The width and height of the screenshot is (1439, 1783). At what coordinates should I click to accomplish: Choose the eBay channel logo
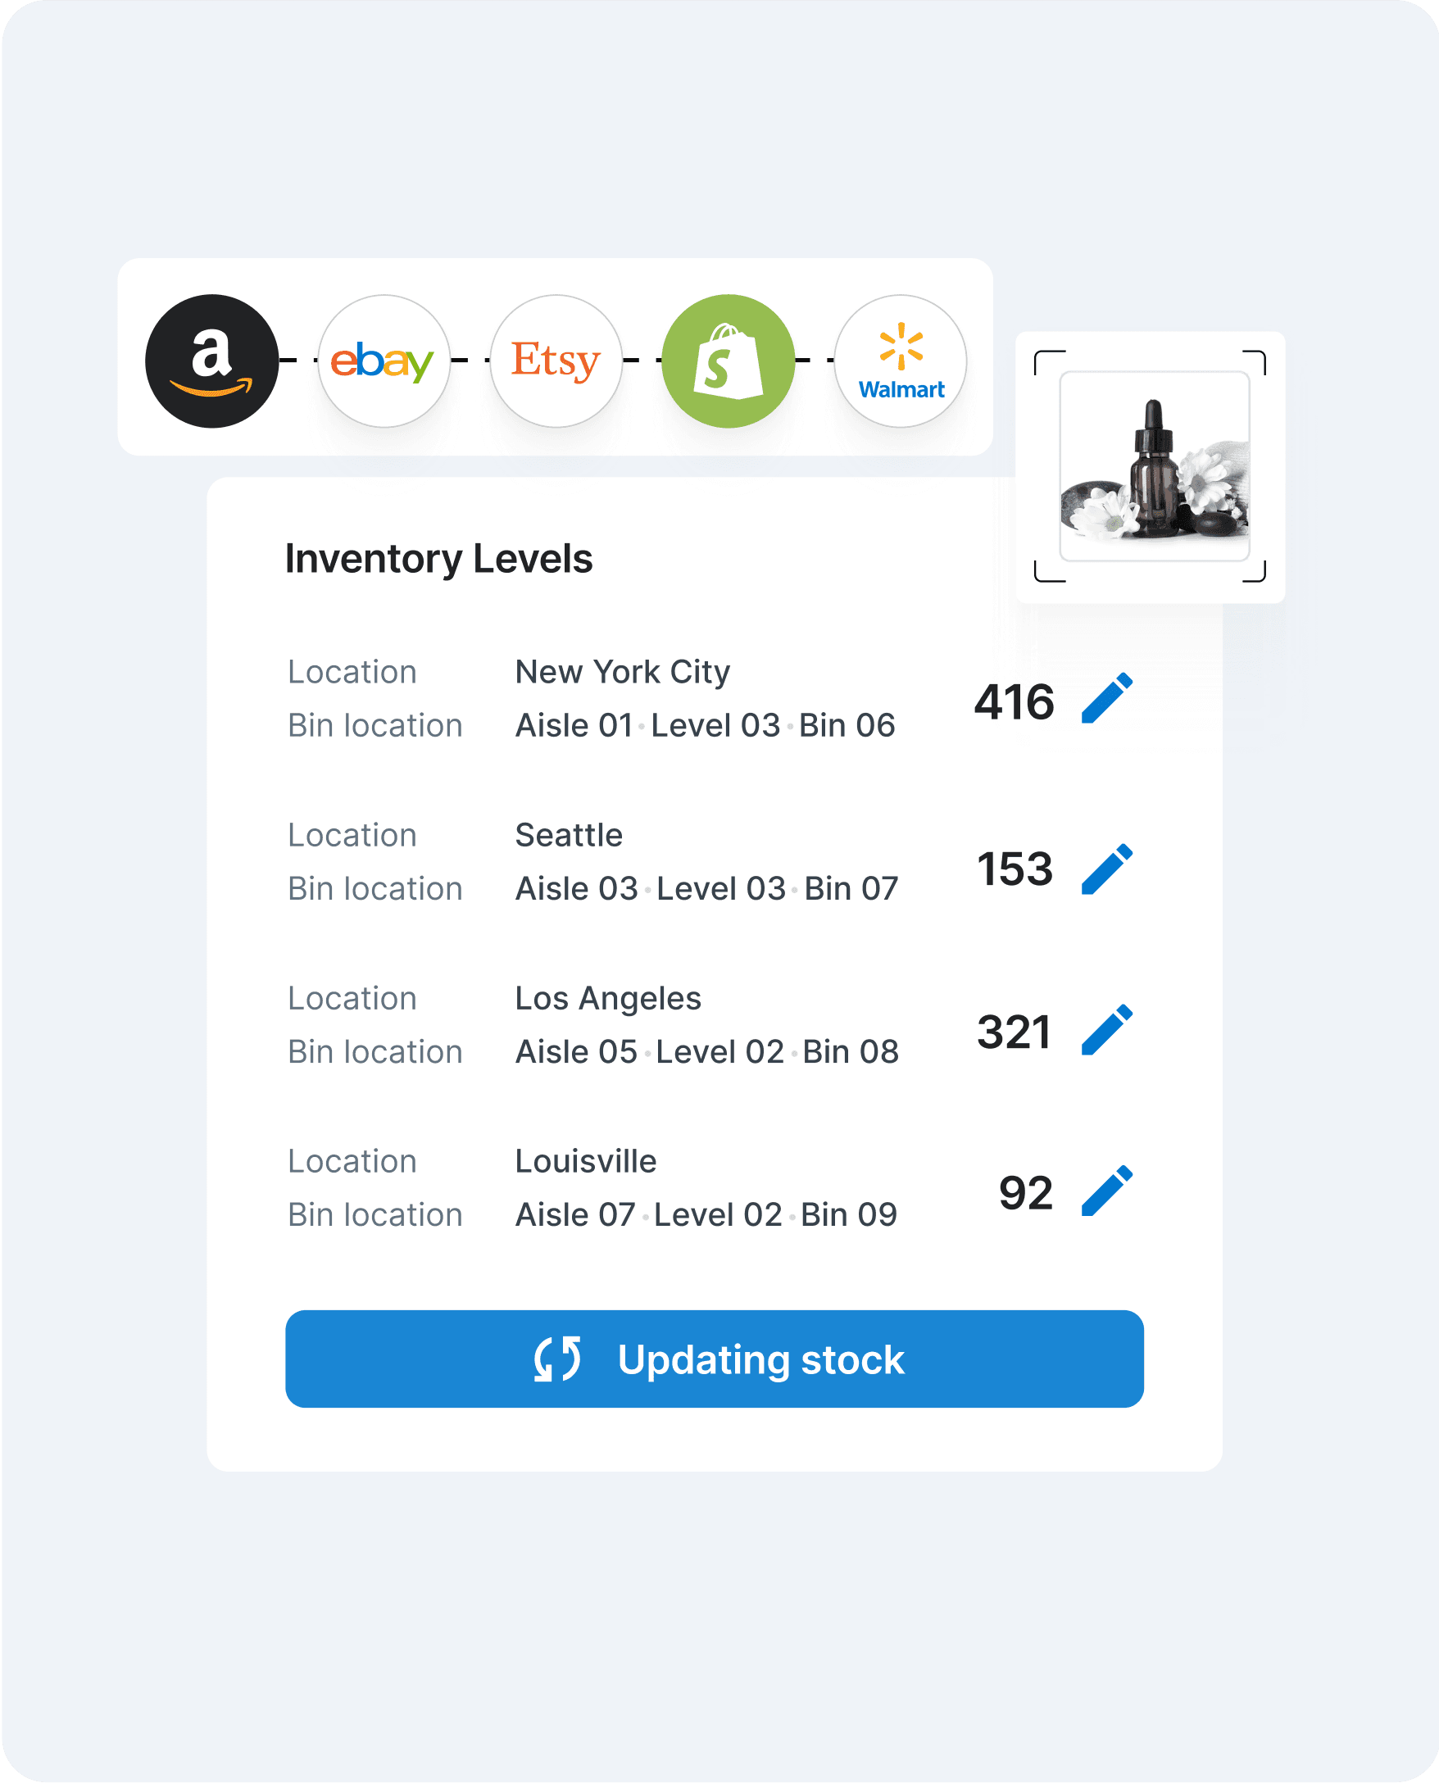click(384, 361)
